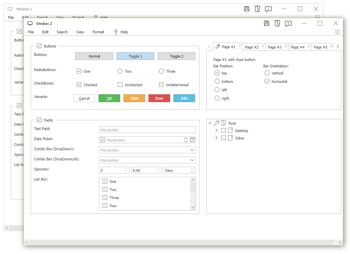The width and height of the screenshot is (350, 254).
Task: Uncheck the Checked checkbox
Action: click(79, 85)
